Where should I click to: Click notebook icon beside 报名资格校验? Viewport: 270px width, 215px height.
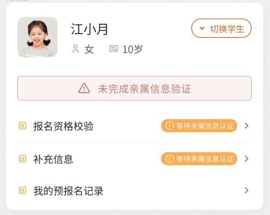23,126
